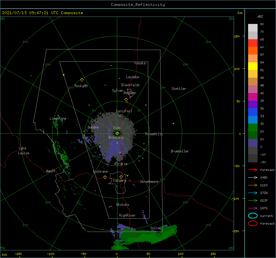The height and width of the screenshot is (258, 276).
Task: Select the 33 dBZ light-blue swatch
Action: [253, 120]
